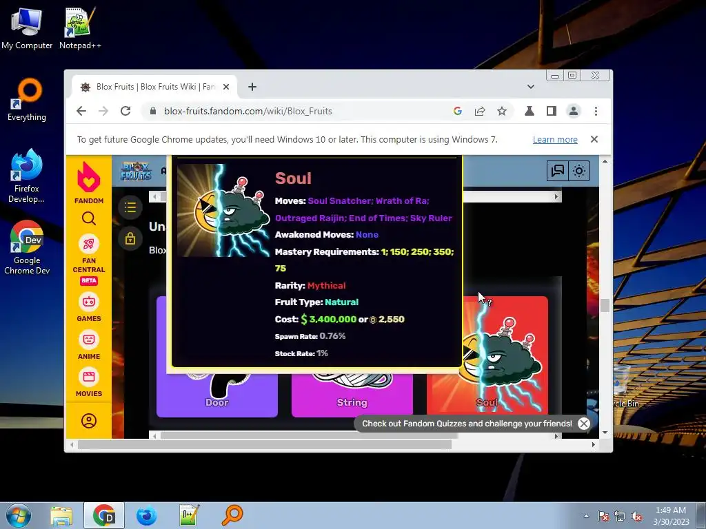Click the Spawn Rate 0.76% value
The width and height of the screenshot is (706, 529).
[332, 336]
